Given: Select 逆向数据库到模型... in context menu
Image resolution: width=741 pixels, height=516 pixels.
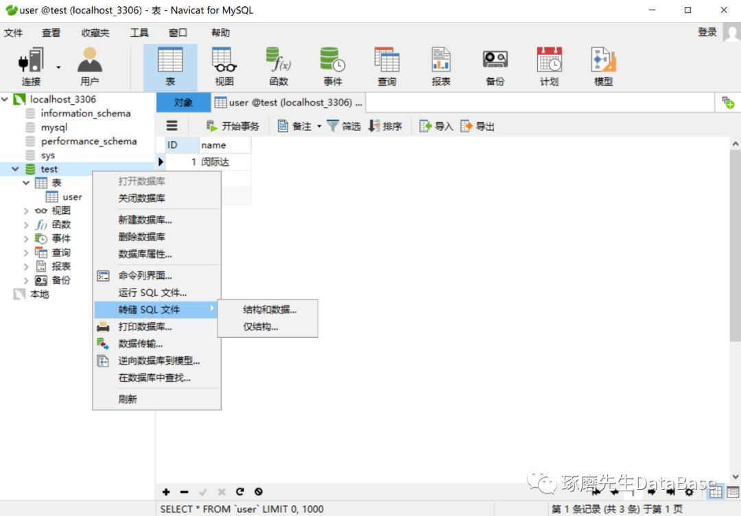Looking at the screenshot, I should click(157, 360).
